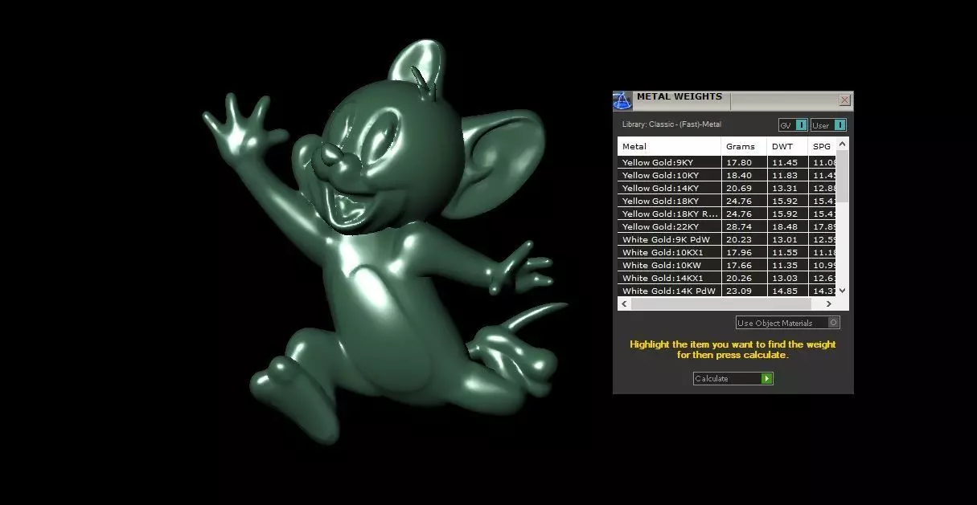This screenshot has width=977, height=505.
Task: Click the horizontal scrollbar thumb
Action: 720,304
